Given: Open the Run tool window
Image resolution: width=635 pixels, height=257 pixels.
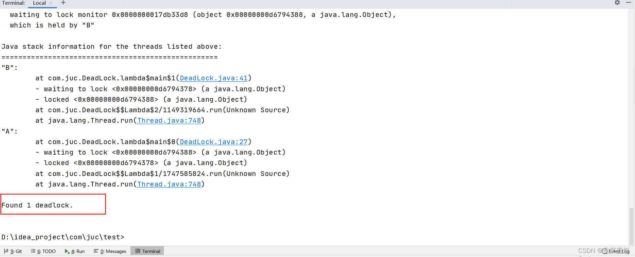Looking at the screenshot, I should [75, 251].
